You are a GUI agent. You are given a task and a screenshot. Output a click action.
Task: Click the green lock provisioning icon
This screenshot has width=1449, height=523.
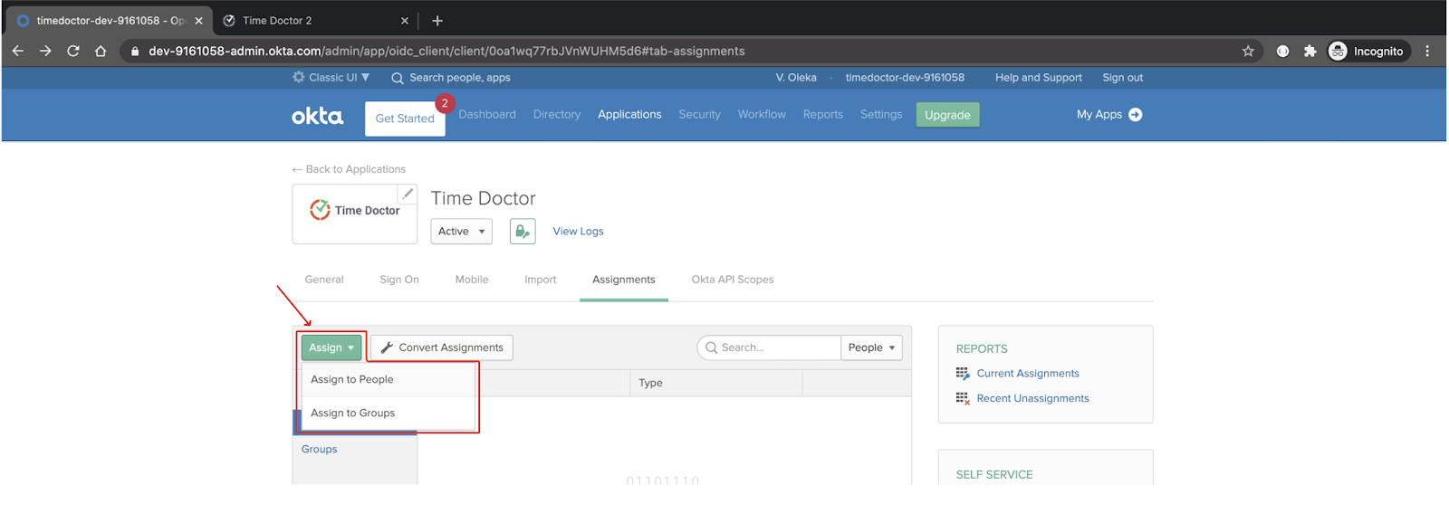pyautogui.click(x=523, y=232)
